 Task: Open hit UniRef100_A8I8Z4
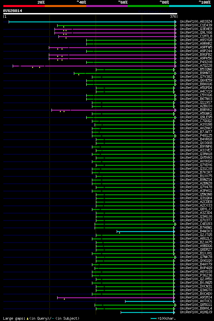[x=196, y=21]
